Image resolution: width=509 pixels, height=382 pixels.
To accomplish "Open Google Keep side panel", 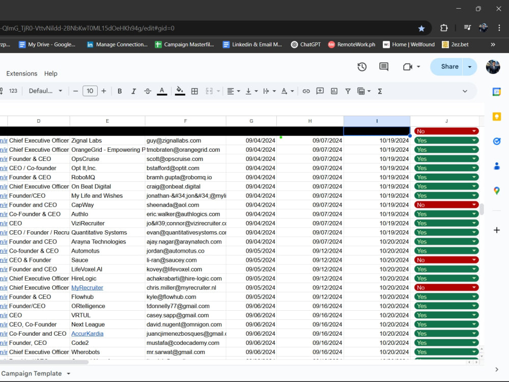I will point(497,117).
